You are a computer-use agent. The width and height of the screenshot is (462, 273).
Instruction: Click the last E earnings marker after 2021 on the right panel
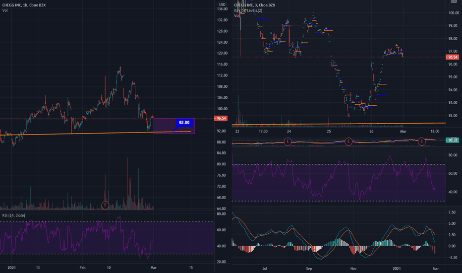click(422, 141)
